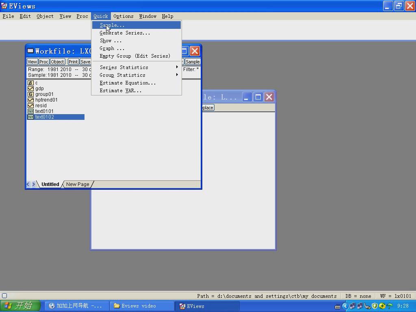416x312 pixels.
Task: Choose Estimate Equation... from the Quick menu
Action: pos(136,83)
